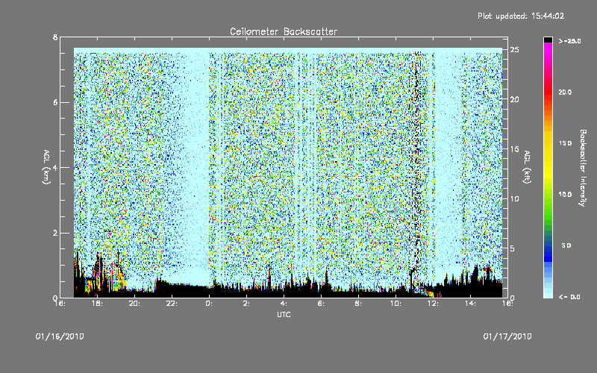Click the 'AGL (km)' axis label
Image resolution: width=597 pixels, height=373 pixels.
[x=46, y=167]
